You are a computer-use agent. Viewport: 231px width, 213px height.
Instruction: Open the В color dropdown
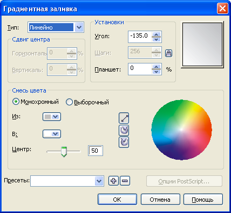(x=52, y=134)
